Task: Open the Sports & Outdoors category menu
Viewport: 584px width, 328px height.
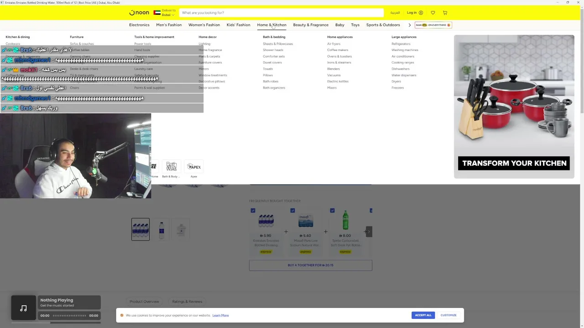Action: pyautogui.click(x=383, y=25)
